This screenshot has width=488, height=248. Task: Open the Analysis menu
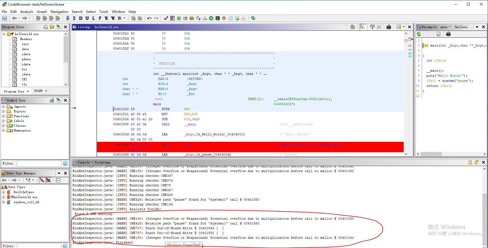point(26,11)
